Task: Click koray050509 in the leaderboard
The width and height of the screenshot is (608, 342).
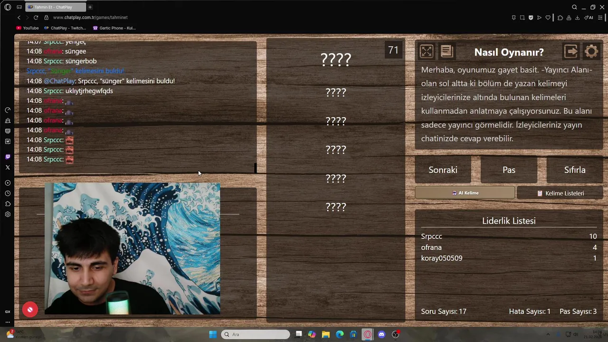Action: click(442, 258)
